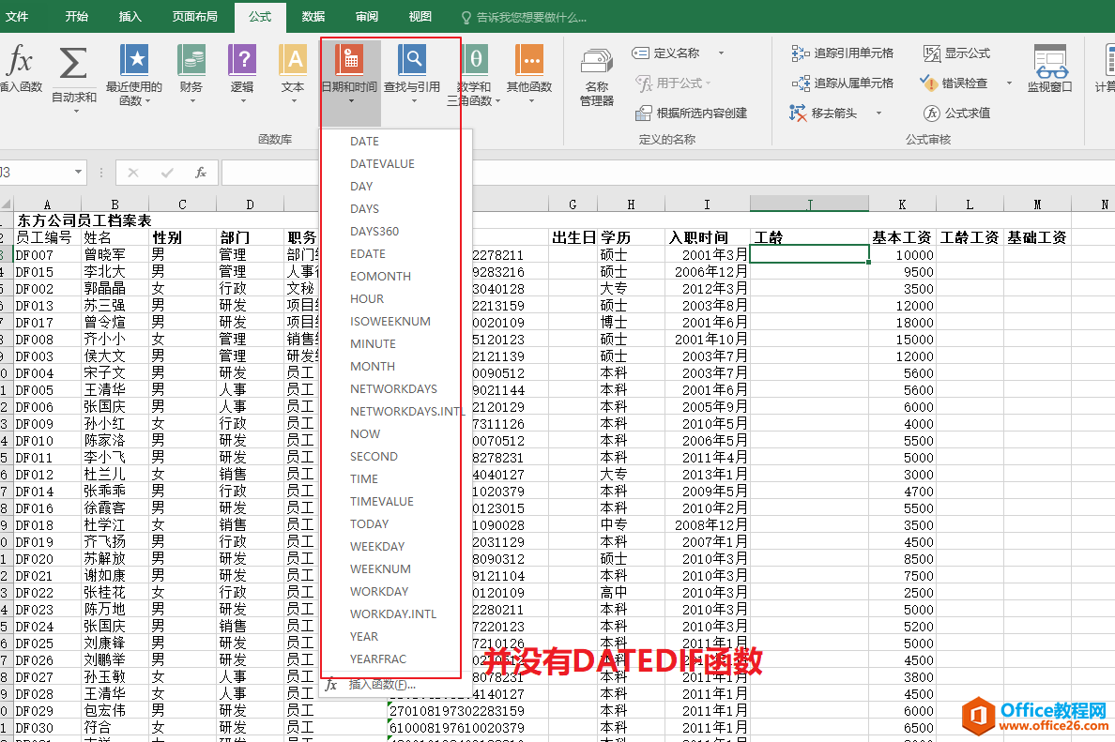Screen dimensions: 1115x742
Task: Expand the Financial (财务) dropdown arrow
Action: (192, 101)
